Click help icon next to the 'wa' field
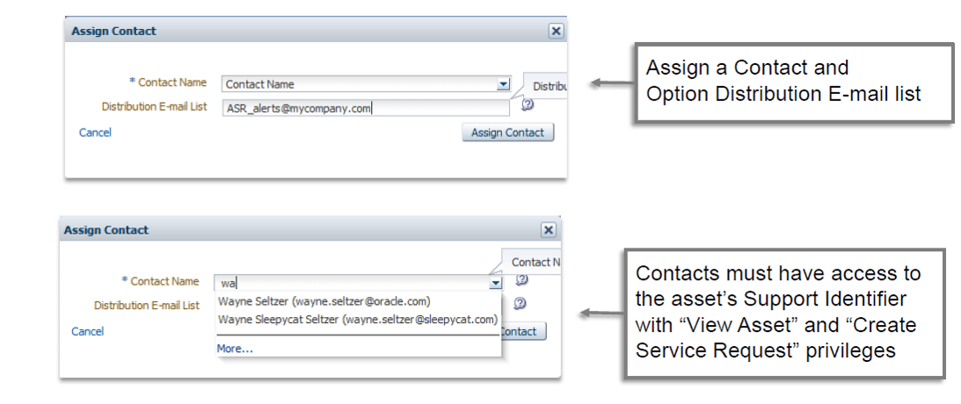 521,280
